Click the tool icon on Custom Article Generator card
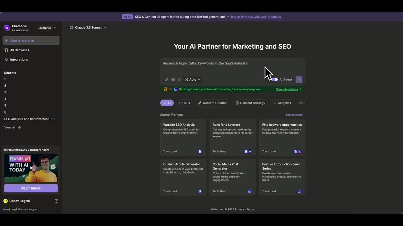This screenshot has width=403, height=226. tap(200, 191)
